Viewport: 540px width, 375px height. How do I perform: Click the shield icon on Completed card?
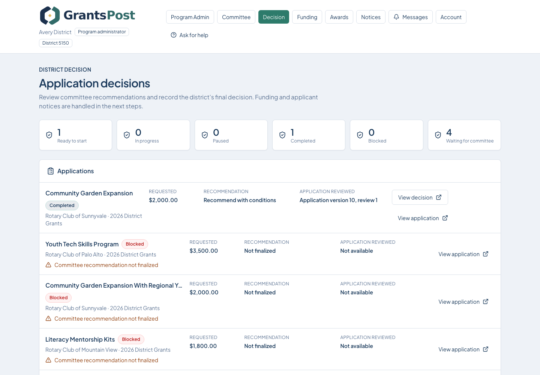(x=282, y=135)
